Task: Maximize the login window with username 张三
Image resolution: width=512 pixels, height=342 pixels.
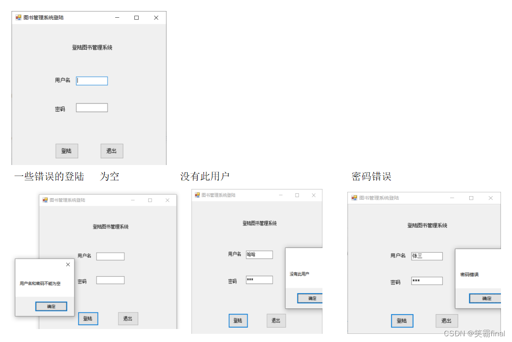Action: point(471,198)
